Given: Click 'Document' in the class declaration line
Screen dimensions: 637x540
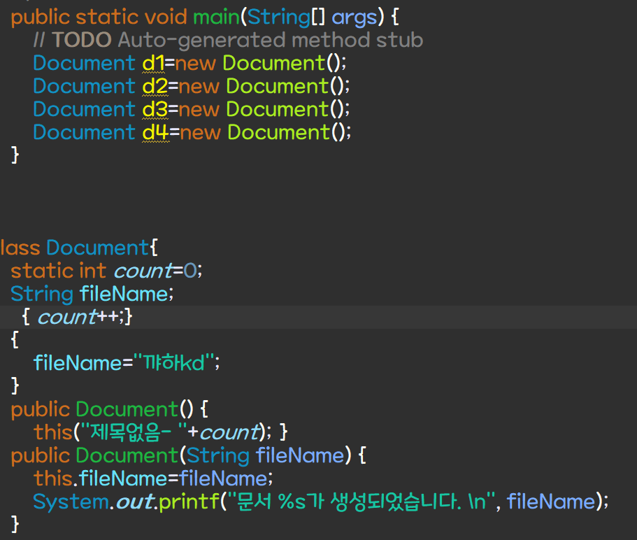Looking at the screenshot, I should 98,248.
